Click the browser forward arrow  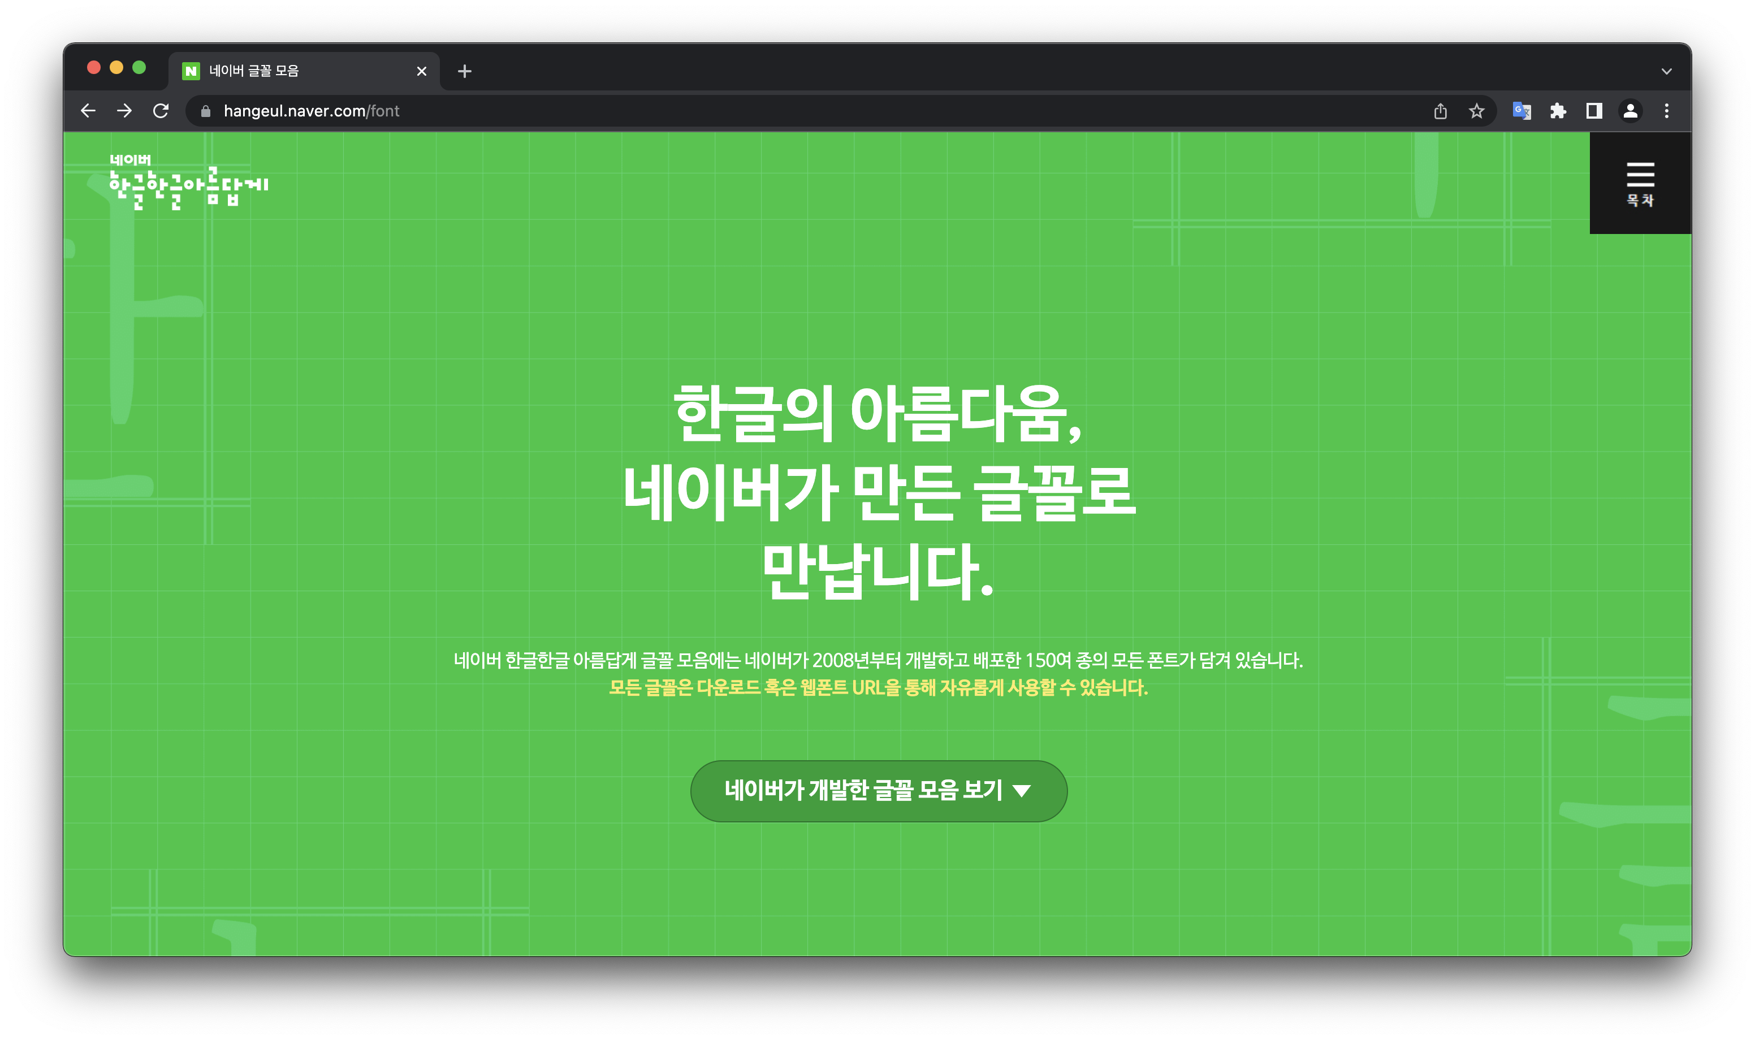[125, 111]
